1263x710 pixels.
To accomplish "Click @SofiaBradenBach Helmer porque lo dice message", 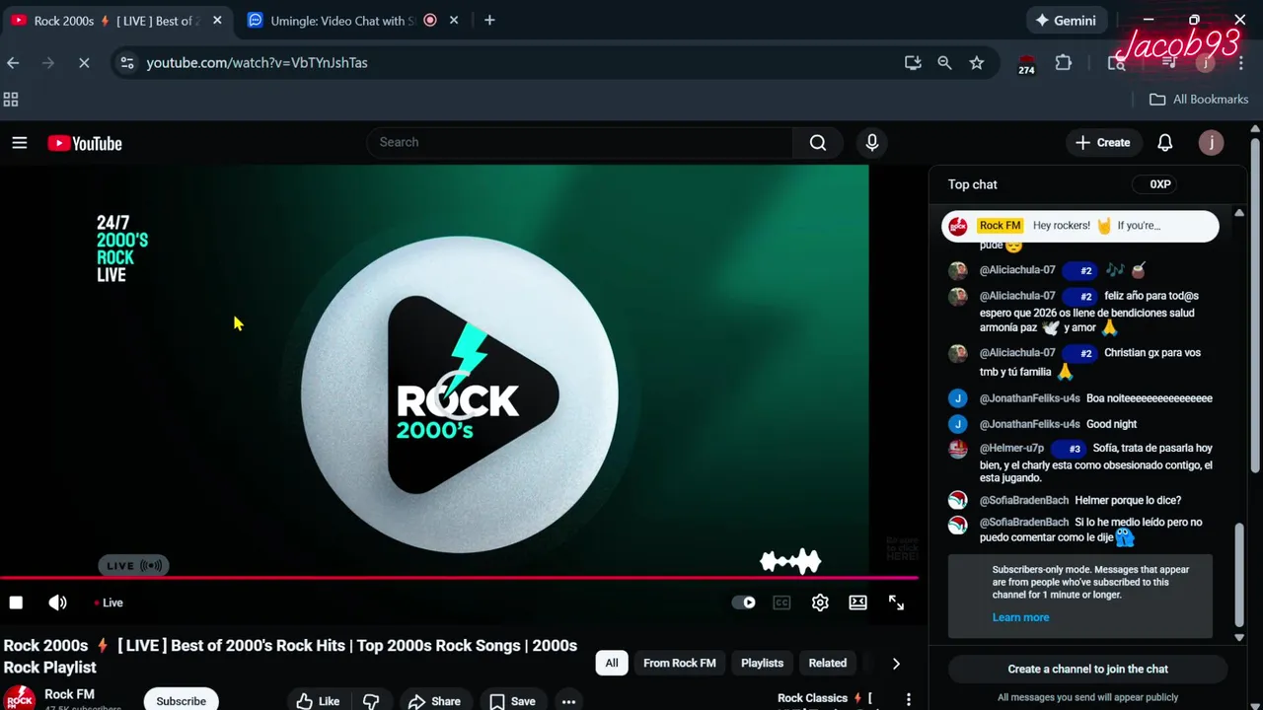I will click(x=1128, y=500).
